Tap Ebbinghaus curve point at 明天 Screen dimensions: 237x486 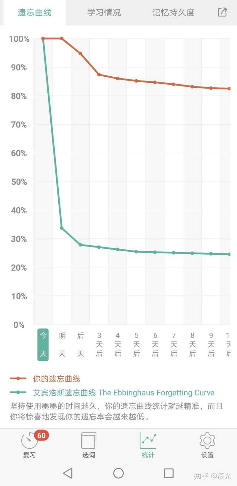coord(62,228)
